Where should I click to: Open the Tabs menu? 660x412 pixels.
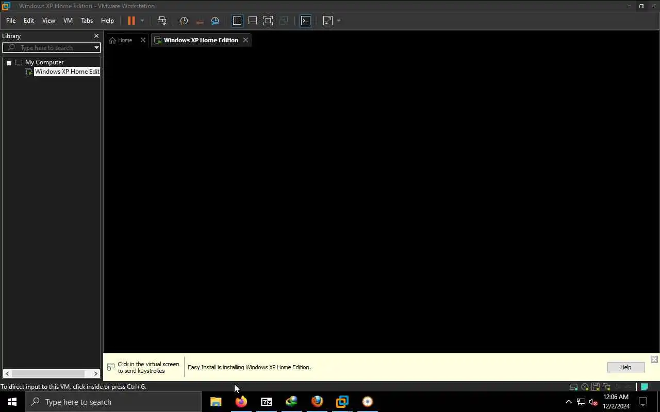87,21
